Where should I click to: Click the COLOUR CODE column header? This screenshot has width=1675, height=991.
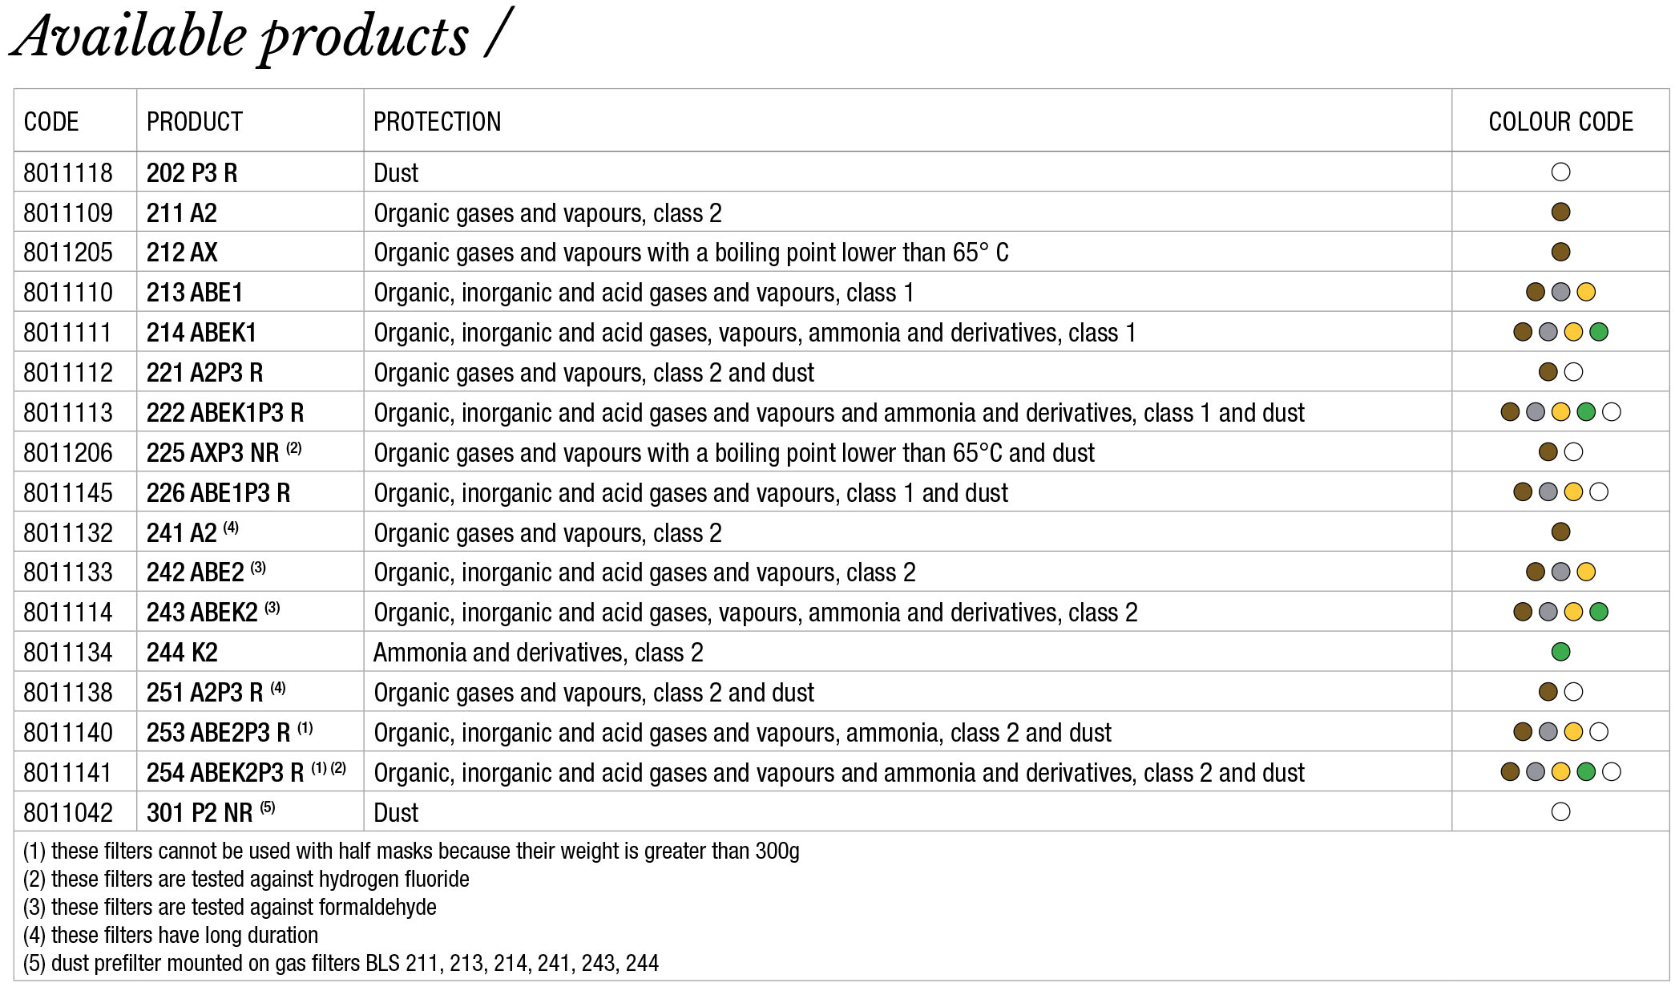pyautogui.click(x=1560, y=122)
